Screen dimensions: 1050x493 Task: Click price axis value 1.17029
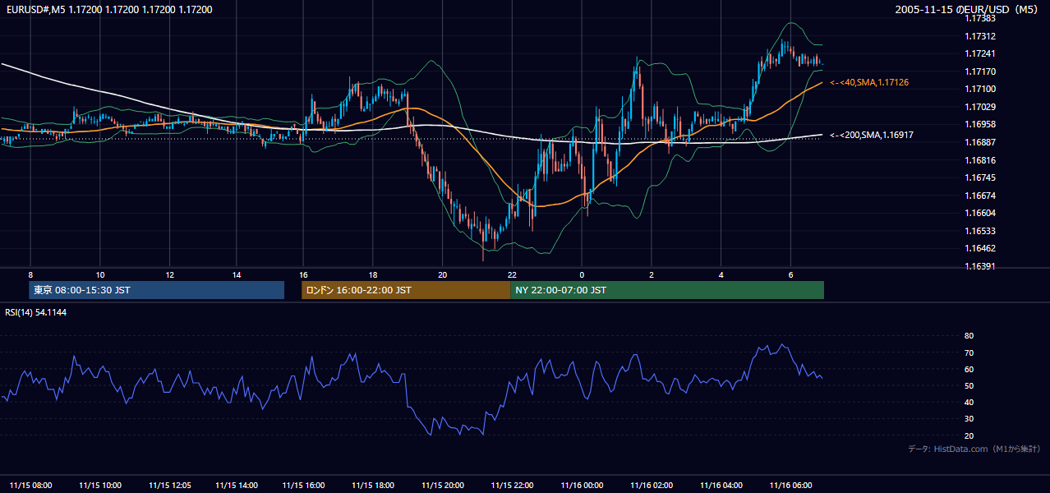pos(980,107)
